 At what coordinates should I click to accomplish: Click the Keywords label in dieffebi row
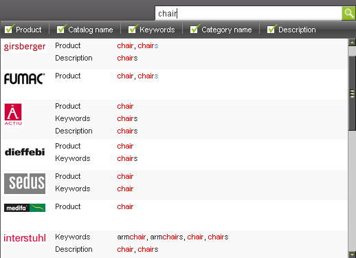(73, 158)
